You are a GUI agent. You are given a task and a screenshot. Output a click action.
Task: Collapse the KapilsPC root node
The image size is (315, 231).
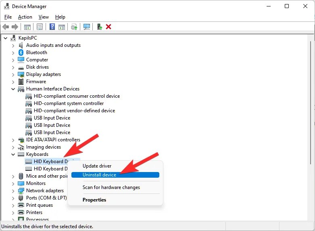click(x=6, y=38)
